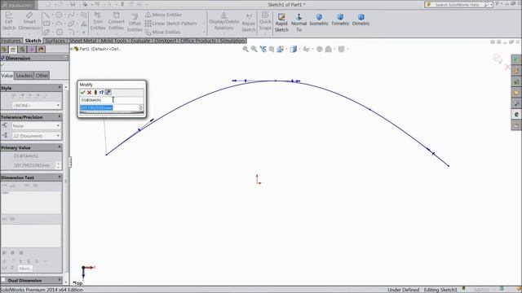Screen dimensions: 522x293
Task: Open Tolerance type dropdown showing None
Action: pos(36,126)
